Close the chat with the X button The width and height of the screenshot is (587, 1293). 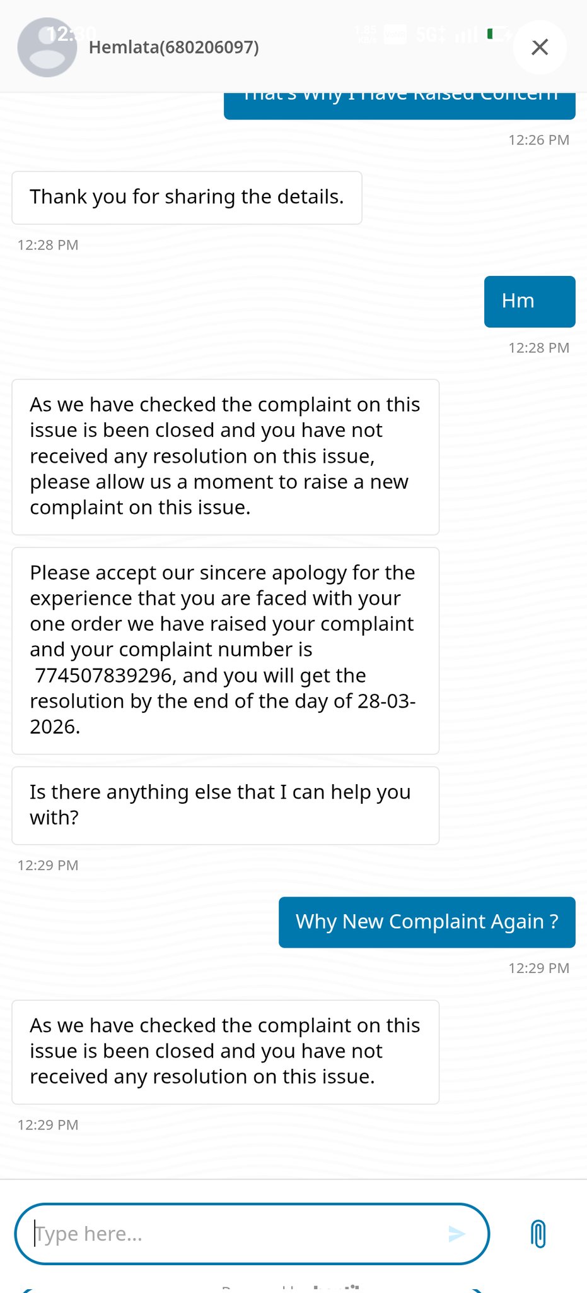click(x=540, y=47)
